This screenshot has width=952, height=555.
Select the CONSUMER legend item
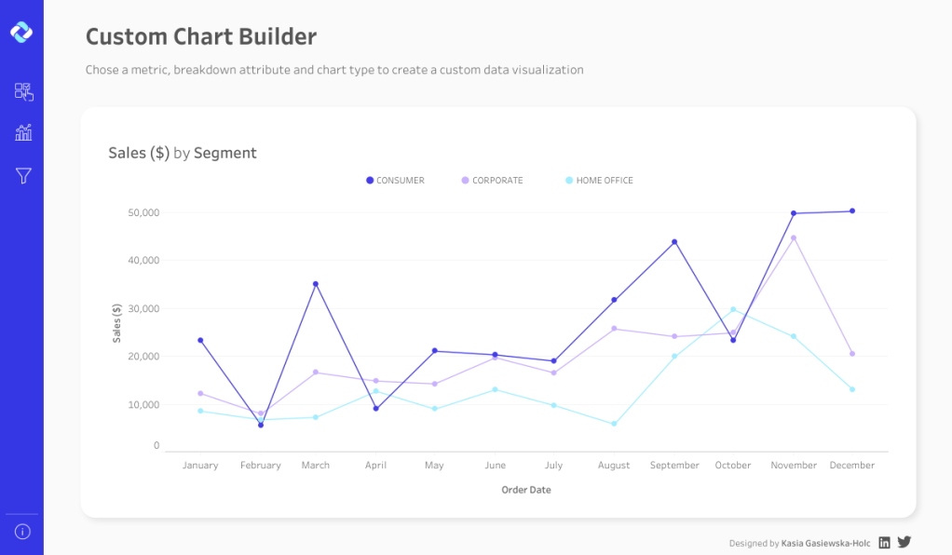(395, 181)
